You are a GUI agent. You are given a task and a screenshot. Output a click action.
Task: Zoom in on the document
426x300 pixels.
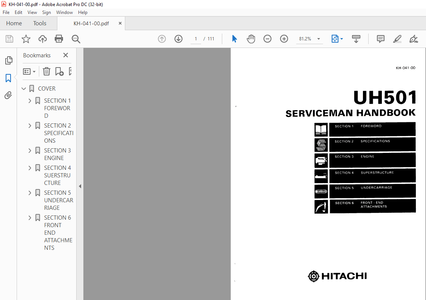point(284,39)
